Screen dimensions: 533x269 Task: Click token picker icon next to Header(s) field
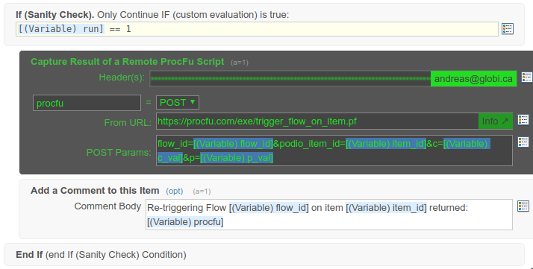pos(527,77)
